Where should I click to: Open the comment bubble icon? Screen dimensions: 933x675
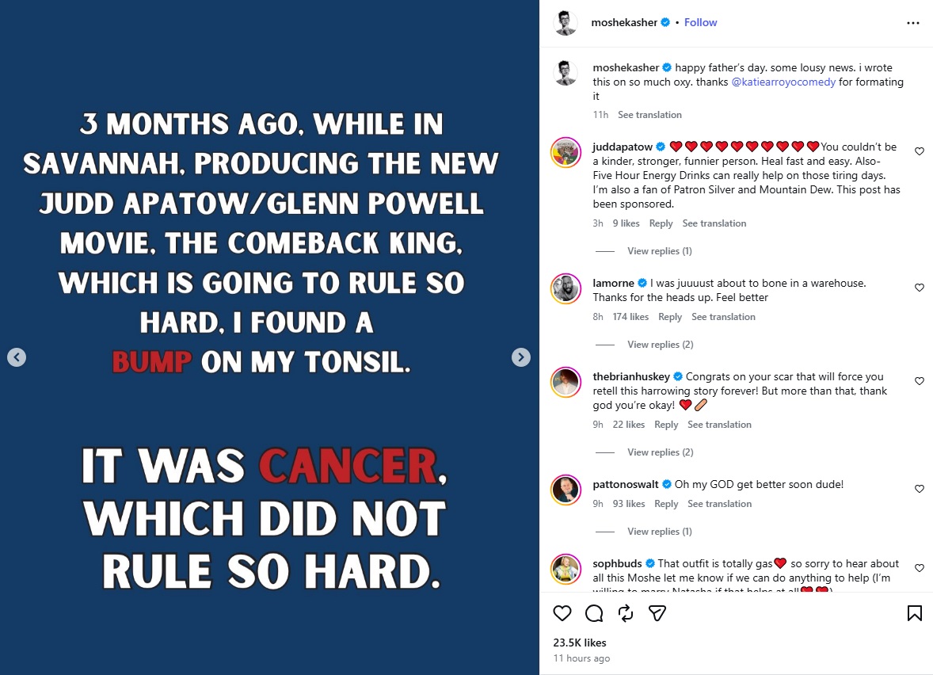click(594, 613)
